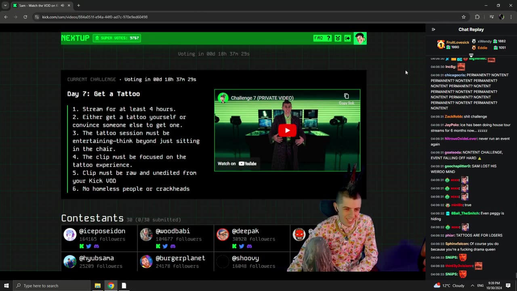Open @hyubsama contestant profile
The width and height of the screenshot is (517, 291).
point(97,258)
